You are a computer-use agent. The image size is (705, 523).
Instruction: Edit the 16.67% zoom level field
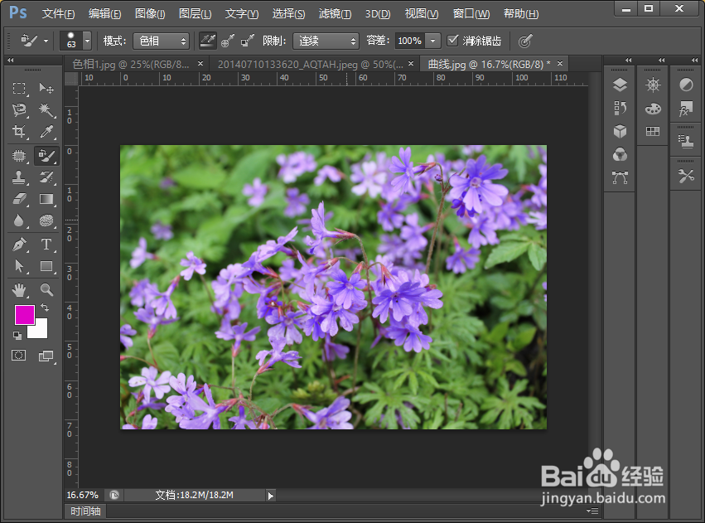82,495
